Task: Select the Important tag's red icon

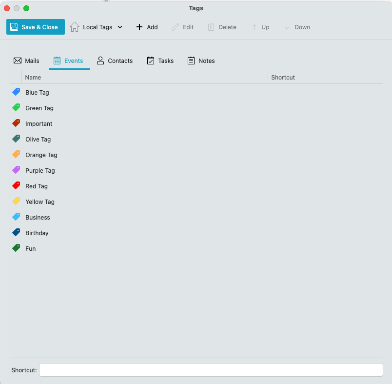Action: coord(16,123)
